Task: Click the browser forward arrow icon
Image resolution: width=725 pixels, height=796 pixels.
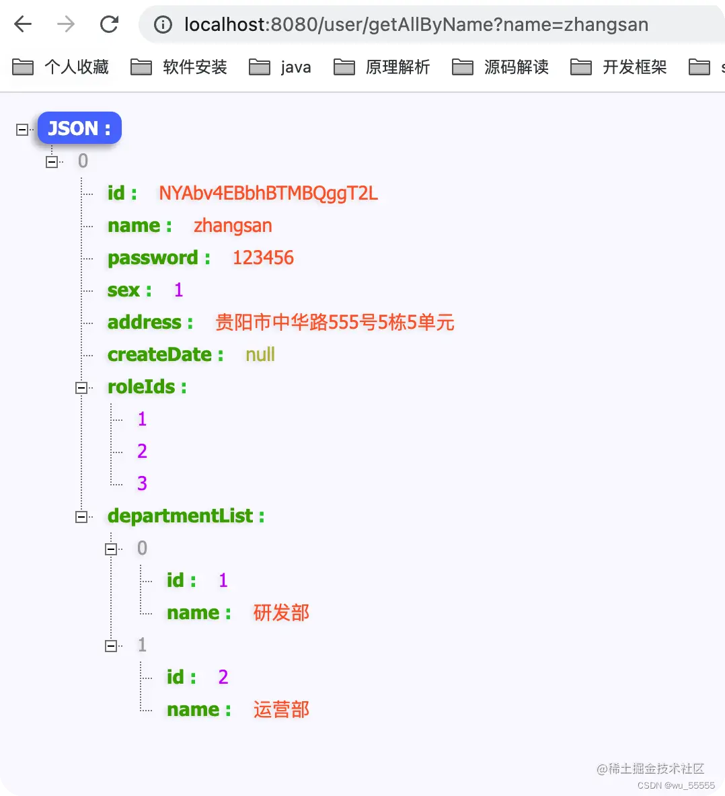Action: coord(65,24)
